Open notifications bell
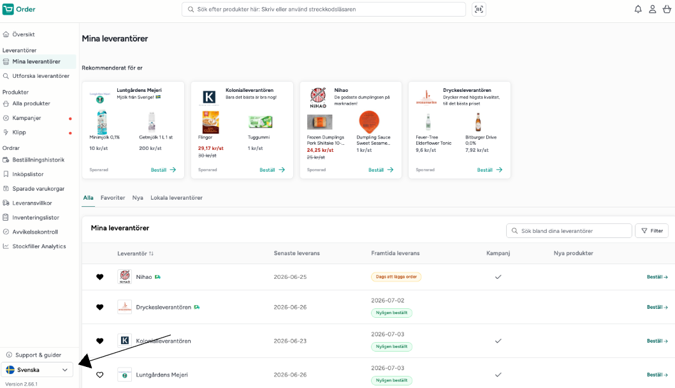The image size is (675, 388). point(638,9)
